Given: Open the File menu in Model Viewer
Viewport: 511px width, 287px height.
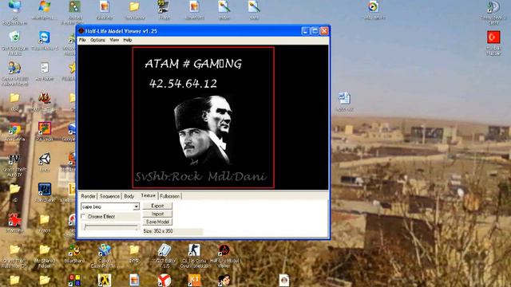Looking at the screenshot, I should point(82,40).
